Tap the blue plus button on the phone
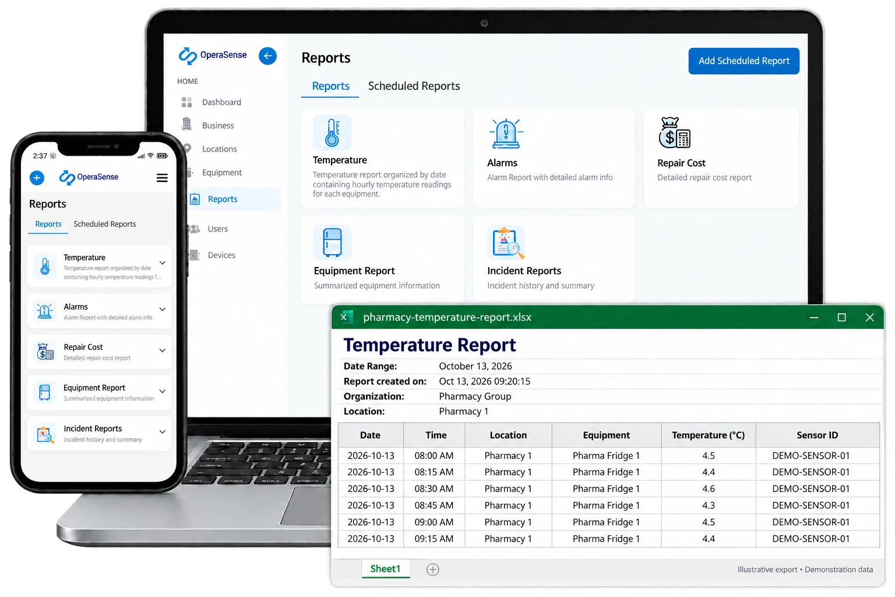895x597 pixels. (37, 178)
